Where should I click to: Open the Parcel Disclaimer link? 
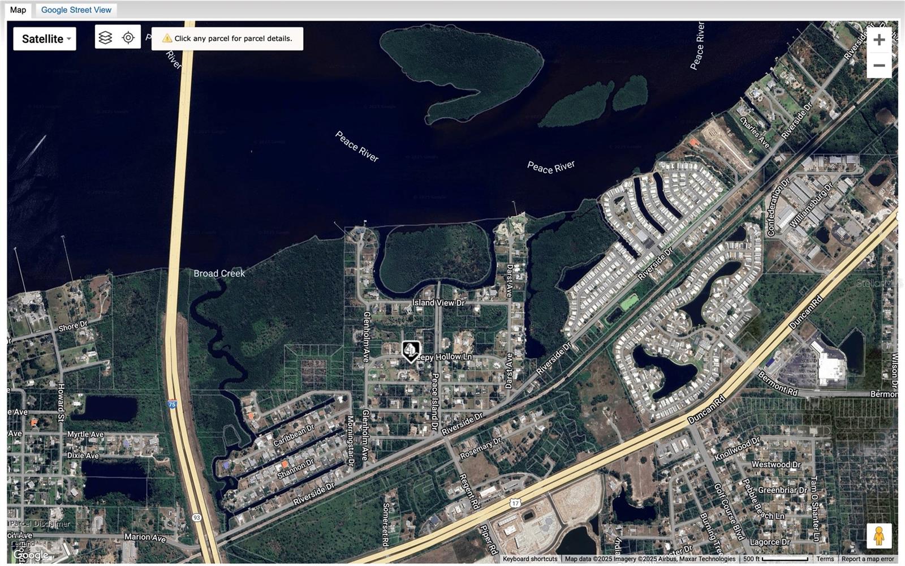click(x=40, y=524)
